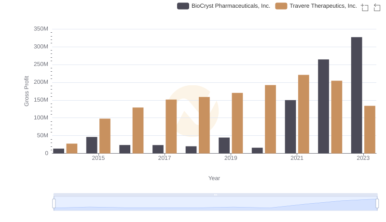
Task: Click the 300M y-axis label
Action: 41,47
